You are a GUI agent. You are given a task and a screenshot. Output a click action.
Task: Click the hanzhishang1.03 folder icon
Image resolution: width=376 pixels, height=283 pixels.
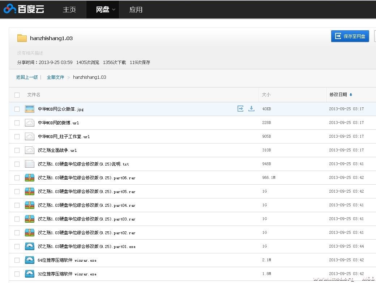click(x=22, y=38)
